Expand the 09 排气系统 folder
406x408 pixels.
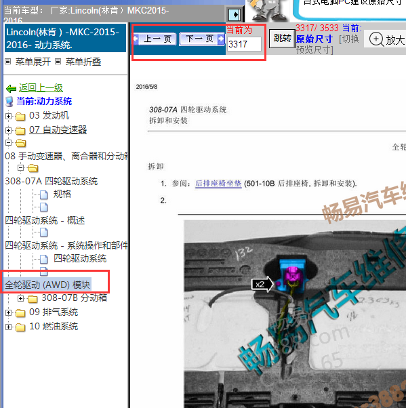(x=8, y=312)
